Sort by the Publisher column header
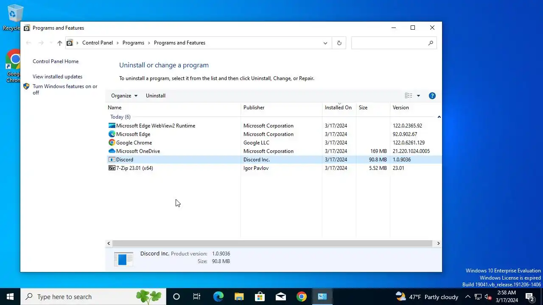This screenshot has height=305, width=543. pyautogui.click(x=281, y=108)
